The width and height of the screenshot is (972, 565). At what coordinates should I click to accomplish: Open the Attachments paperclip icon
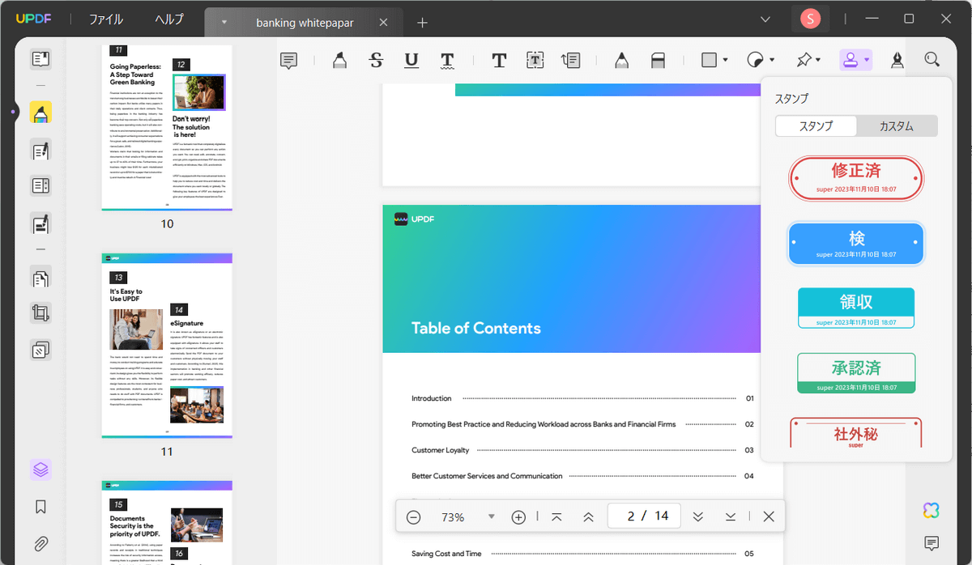click(40, 543)
